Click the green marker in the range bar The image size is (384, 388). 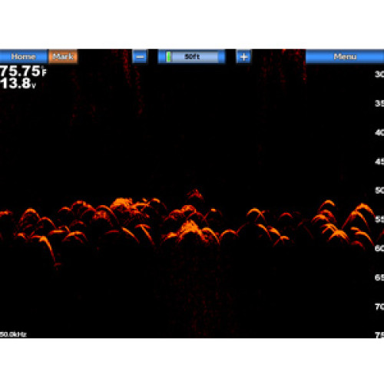click(168, 57)
